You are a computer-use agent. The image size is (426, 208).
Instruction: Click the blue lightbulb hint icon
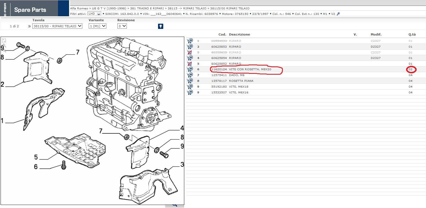tap(161, 26)
